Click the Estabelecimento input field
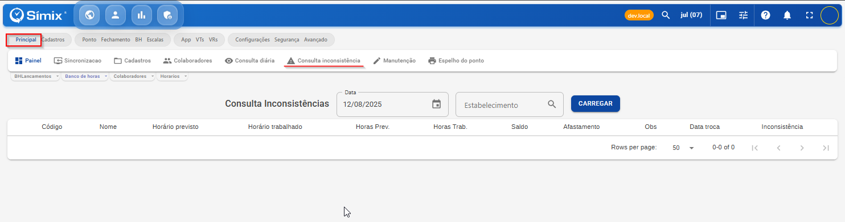Viewport: 845px width, 222px height. click(510, 104)
